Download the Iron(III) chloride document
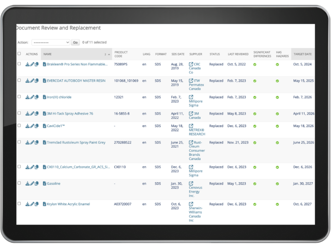331x248 pixels. pyautogui.click(x=27, y=97)
